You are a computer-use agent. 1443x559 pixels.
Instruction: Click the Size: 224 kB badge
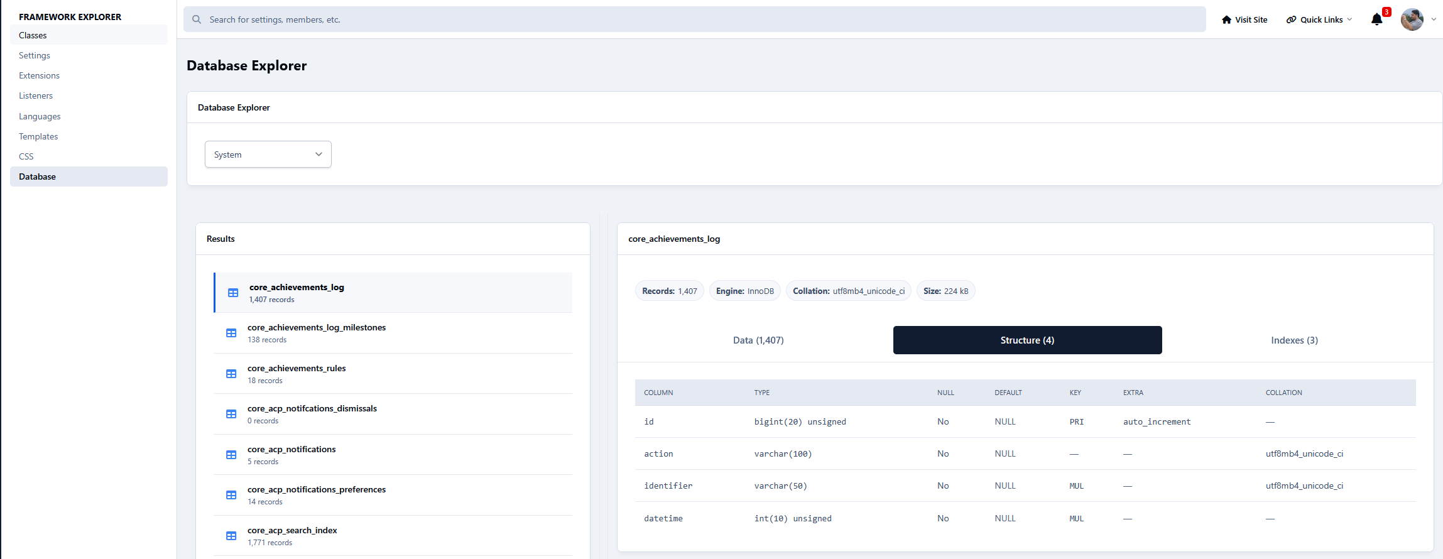pyautogui.click(x=946, y=291)
